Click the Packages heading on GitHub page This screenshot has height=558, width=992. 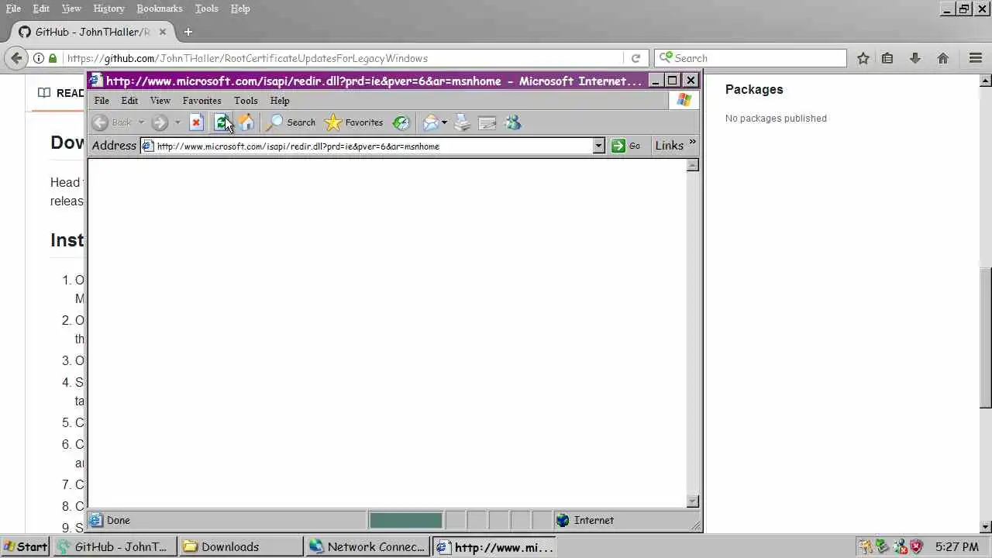coord(754,89)
